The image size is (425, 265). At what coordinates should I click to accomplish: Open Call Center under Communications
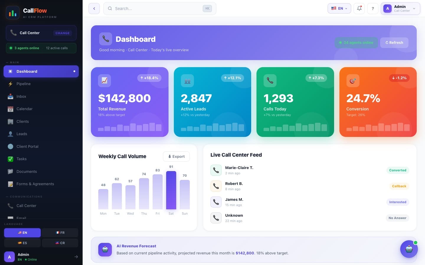[41, 206]
